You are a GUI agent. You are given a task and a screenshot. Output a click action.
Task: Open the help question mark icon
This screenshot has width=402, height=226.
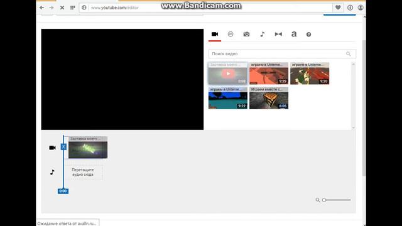click(x=308, y=35)
